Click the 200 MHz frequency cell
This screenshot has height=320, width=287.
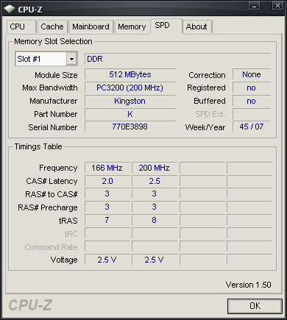click(155, 168)
